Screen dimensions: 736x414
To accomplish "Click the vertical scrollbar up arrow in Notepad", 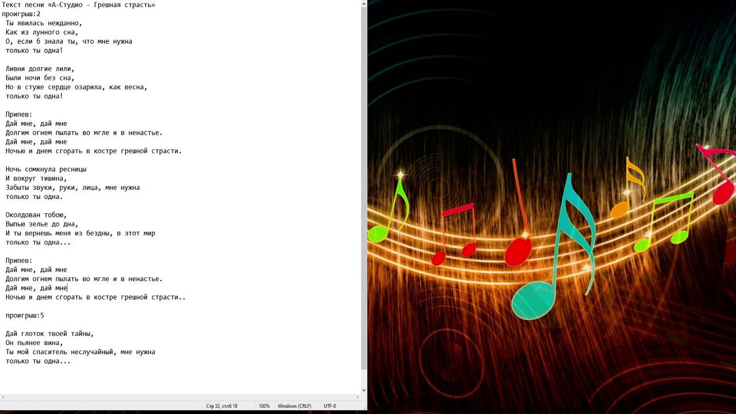I will (x=363, y=3).
